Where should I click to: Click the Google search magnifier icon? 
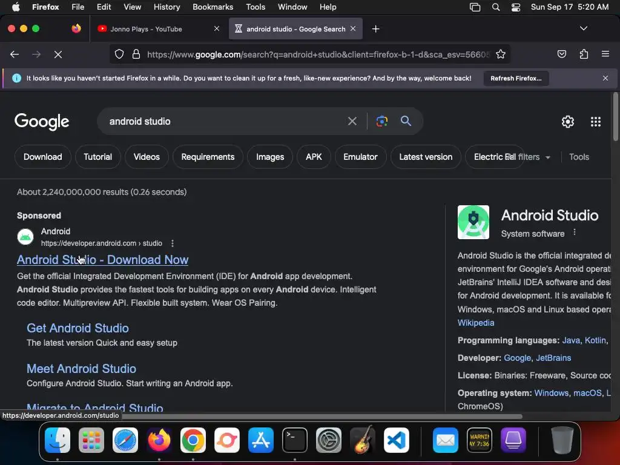[406, 121]
